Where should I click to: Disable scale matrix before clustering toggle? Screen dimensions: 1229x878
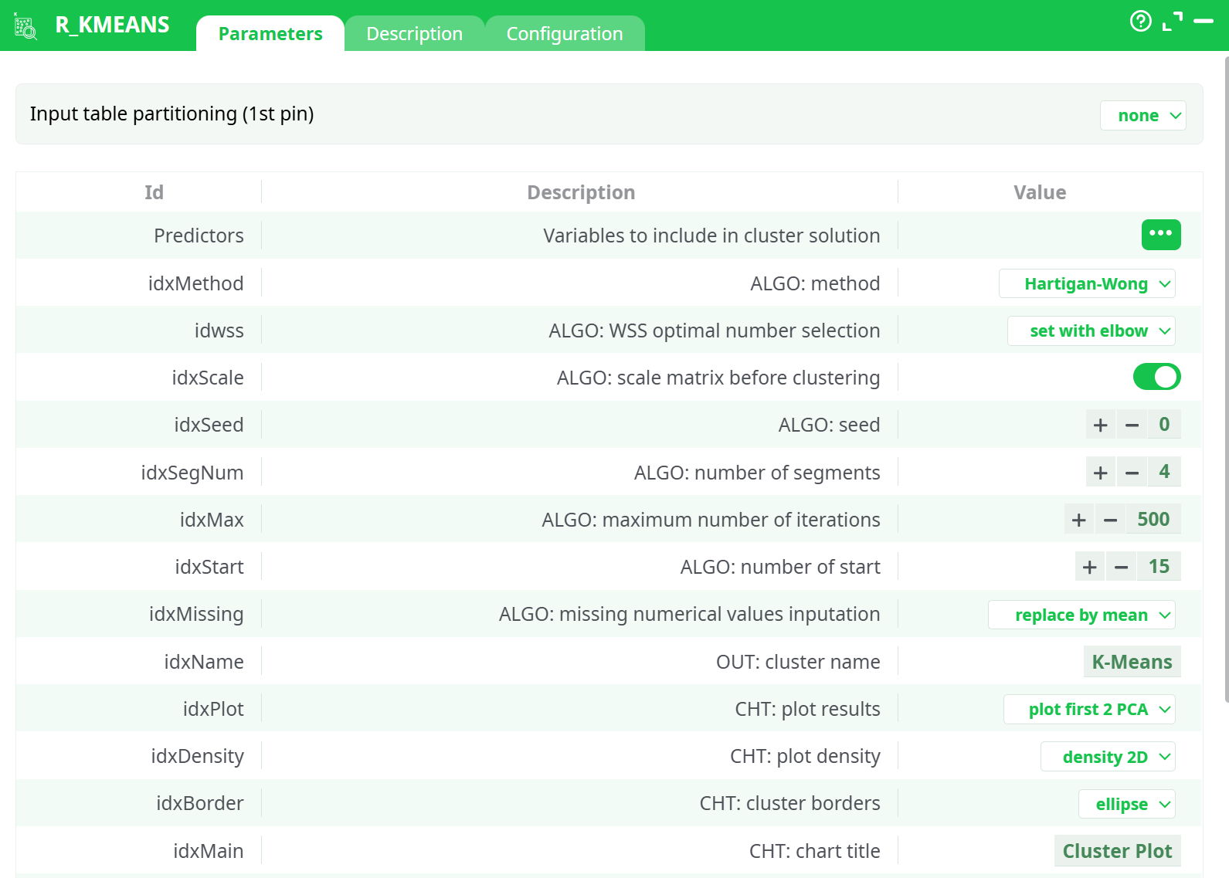(x=1156, y=377)
